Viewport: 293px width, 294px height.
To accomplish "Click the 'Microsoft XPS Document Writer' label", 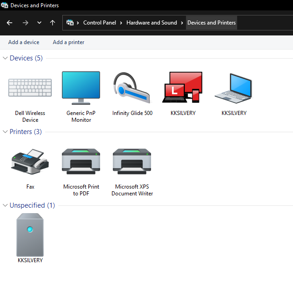I will click(x=132, y=190).
